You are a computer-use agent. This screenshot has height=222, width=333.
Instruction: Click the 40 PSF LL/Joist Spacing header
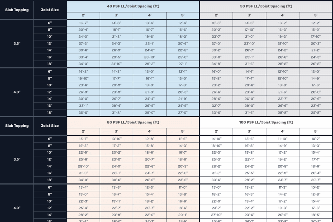(x=133, y=6)
